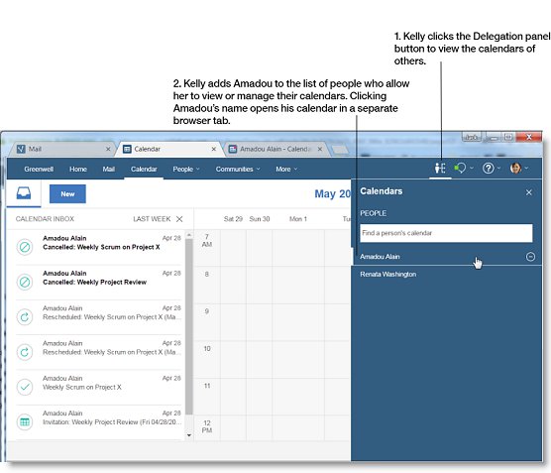Viewport: 551px width, 473px height.
Task: Click the New button
Action: click(67, 193)
